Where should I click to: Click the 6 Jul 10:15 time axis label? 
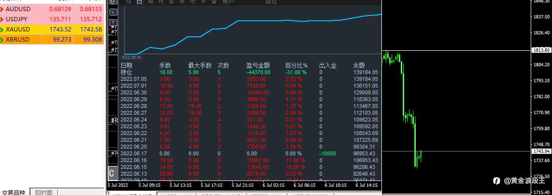[x=335, y=185]
